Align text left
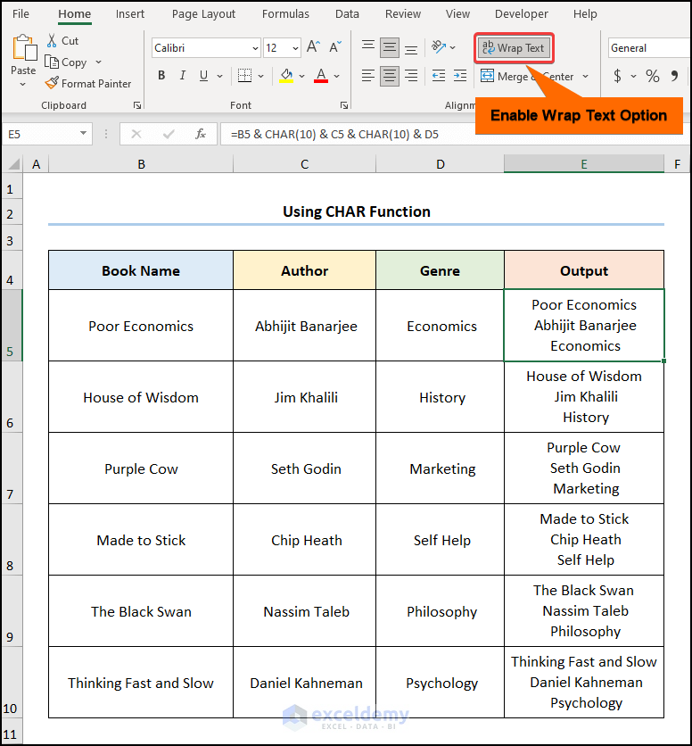This screenshot has width=692, height=746. tap(367, 76)
